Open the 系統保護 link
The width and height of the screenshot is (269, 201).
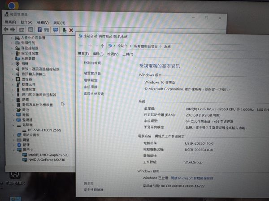coord(91,87)
